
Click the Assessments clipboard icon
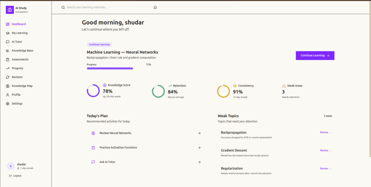[7, 60]
